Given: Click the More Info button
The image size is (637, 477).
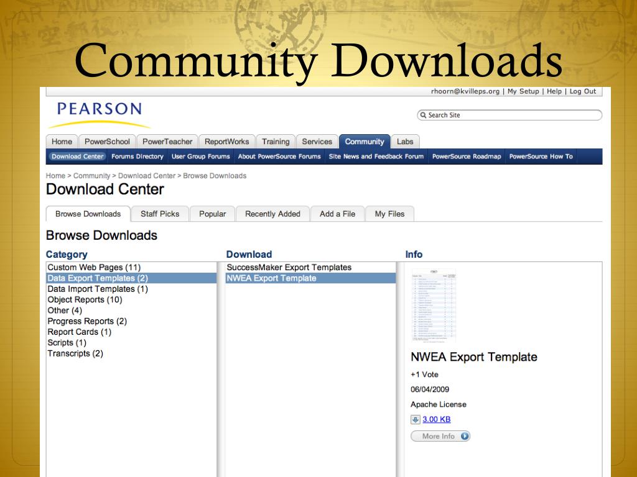Looking at the screenshot, I should (x=440, y=436).
